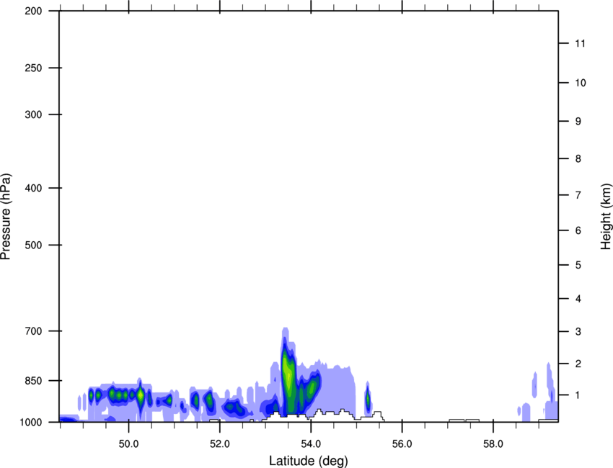The width and height of the screenshot is (613, 468).
Task: Pick the 9 km height label
Action: point(578,122)
